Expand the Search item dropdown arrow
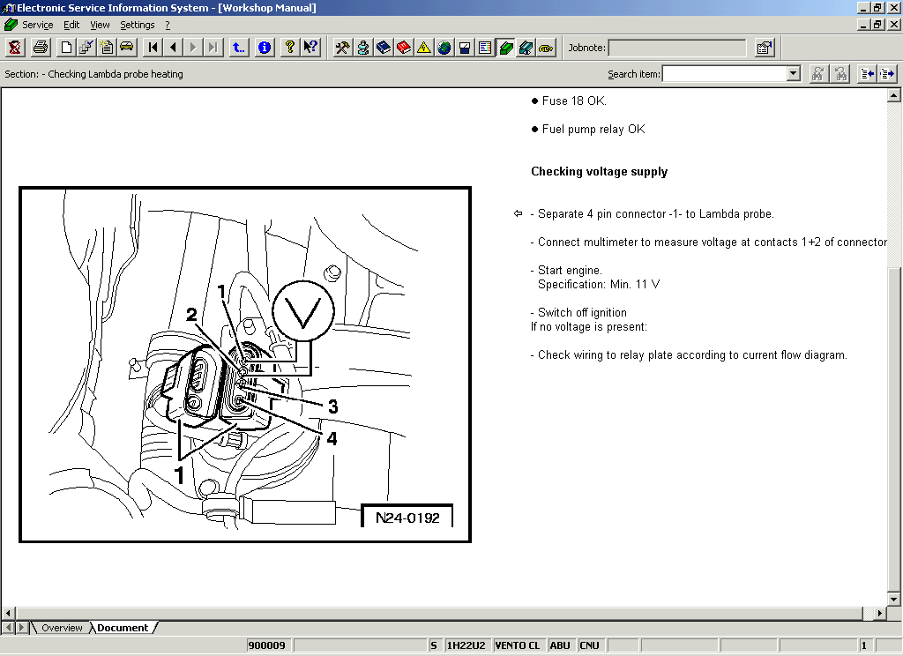The width and height of the screenshot is (903, 656). coord(793,74)
